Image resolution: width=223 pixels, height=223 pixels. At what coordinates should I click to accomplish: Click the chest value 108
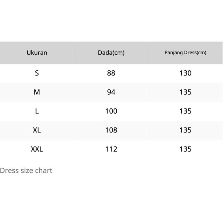click(x=111, y=130)
